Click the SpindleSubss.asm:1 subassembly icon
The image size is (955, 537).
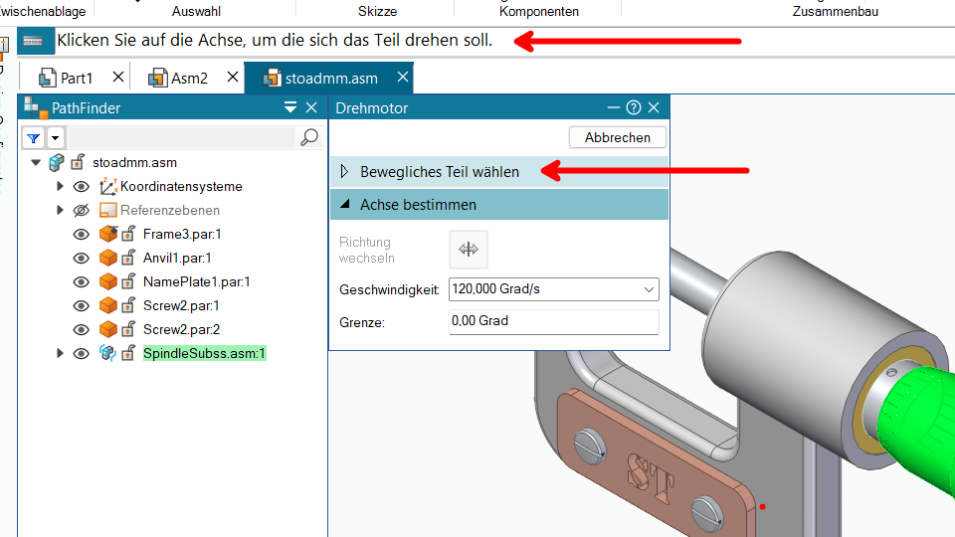pos(107,353)
